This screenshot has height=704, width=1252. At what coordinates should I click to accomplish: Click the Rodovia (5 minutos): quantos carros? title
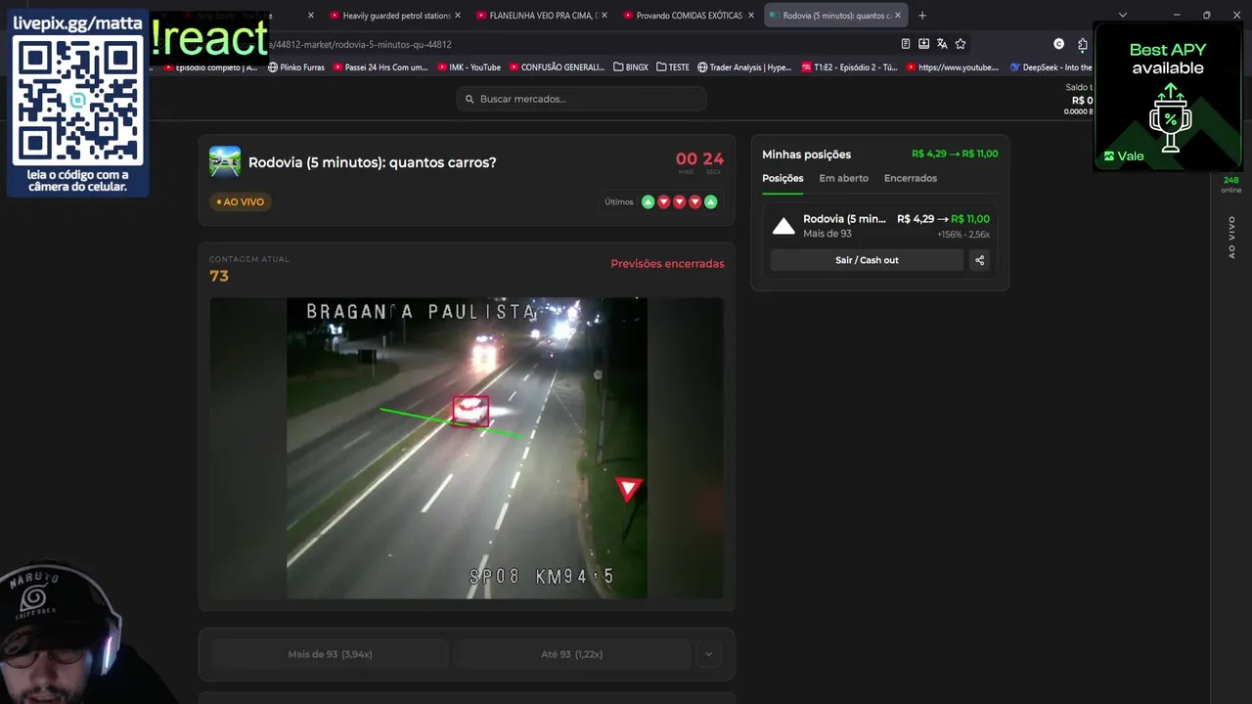pos(372,162)
